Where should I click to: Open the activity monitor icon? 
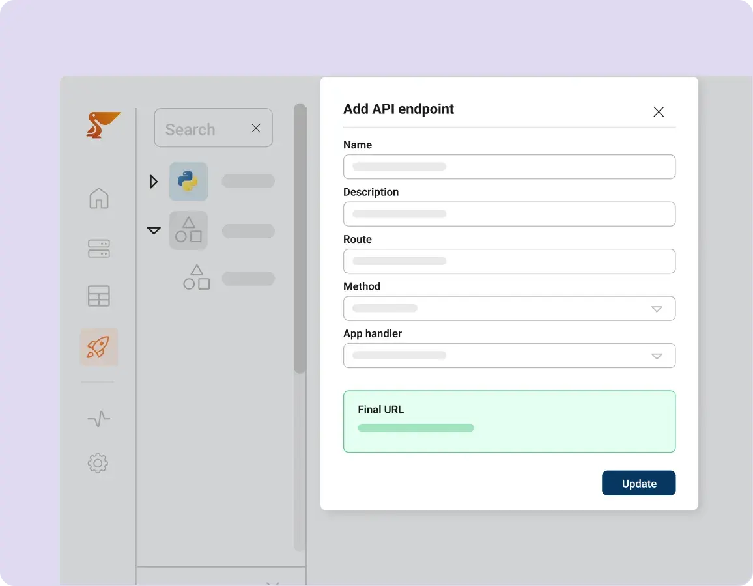pyautogui.click(x=98, y=419)
